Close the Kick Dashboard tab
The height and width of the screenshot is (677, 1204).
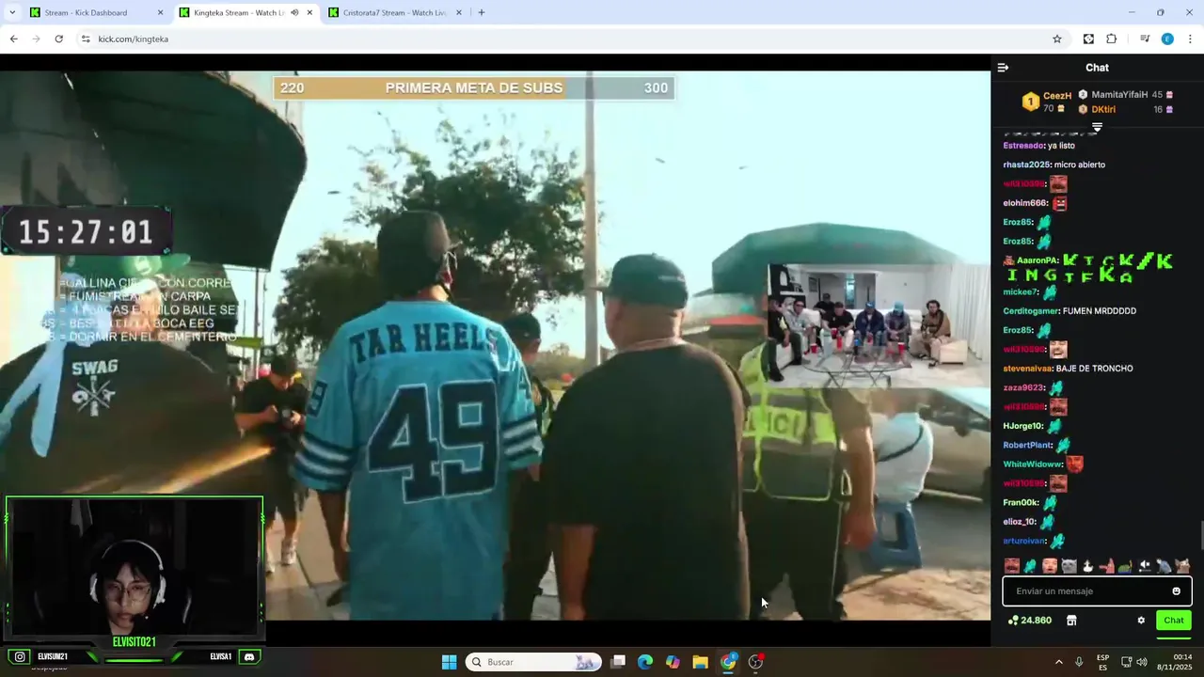click(x=160, y=12)
